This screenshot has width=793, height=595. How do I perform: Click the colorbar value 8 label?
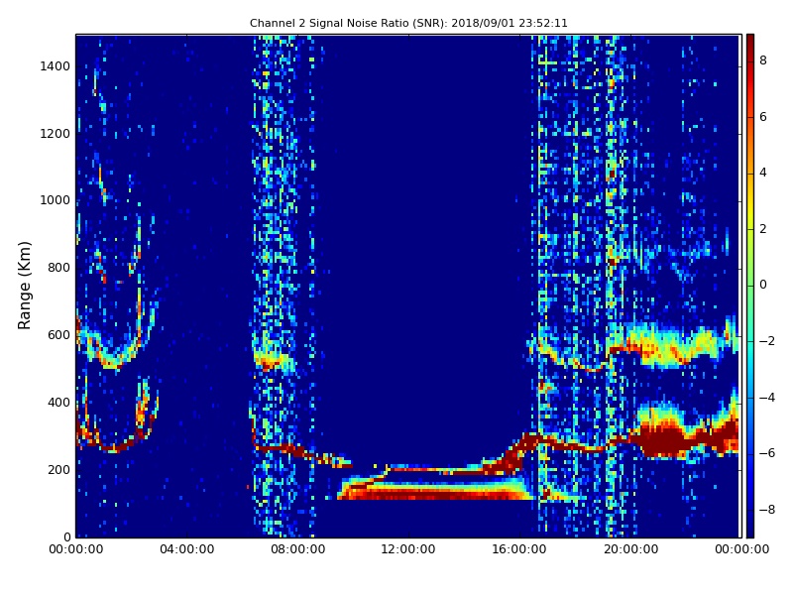tap(763, 60)
